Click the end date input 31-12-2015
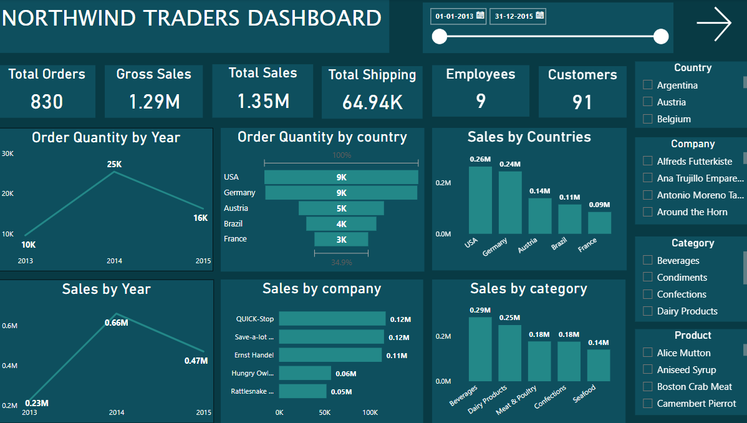 point(513,17)
